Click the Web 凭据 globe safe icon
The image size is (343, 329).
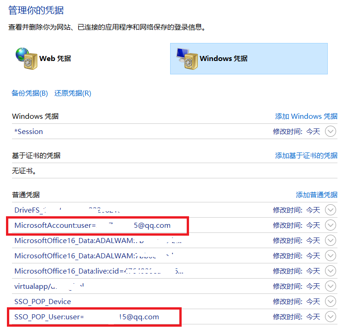(26, 59)
